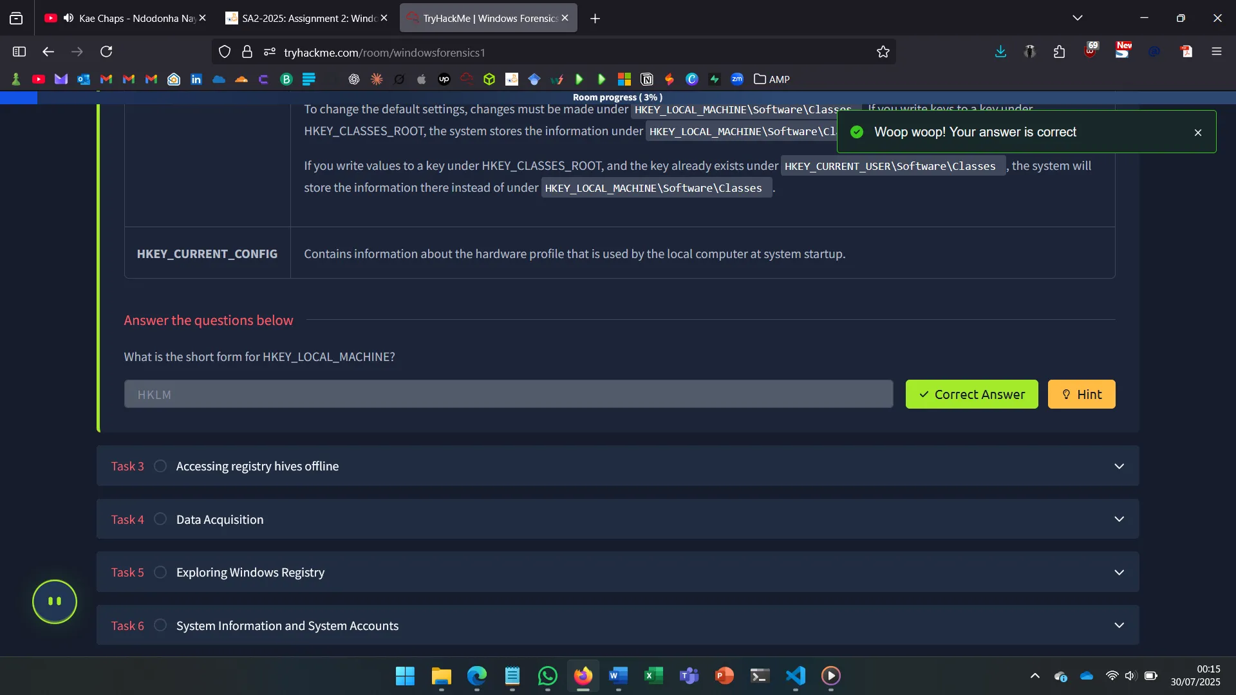
Task: Open the Firefox downloads panel
Action: 1000,51
